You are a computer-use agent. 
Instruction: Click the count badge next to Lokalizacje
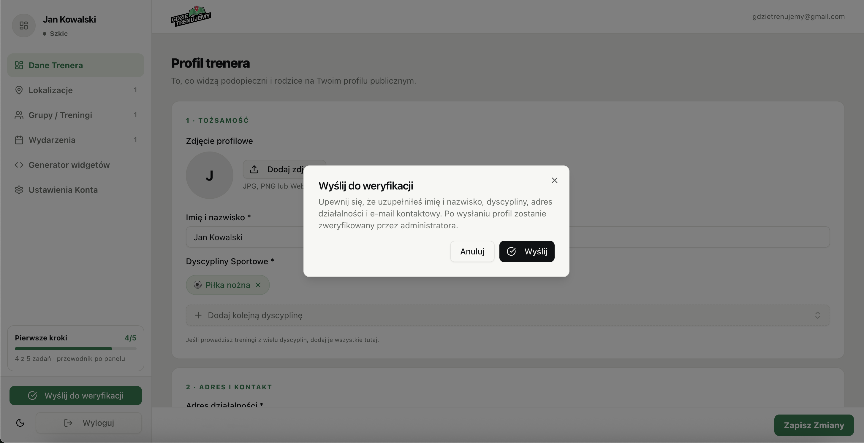[x=135, y=90]
